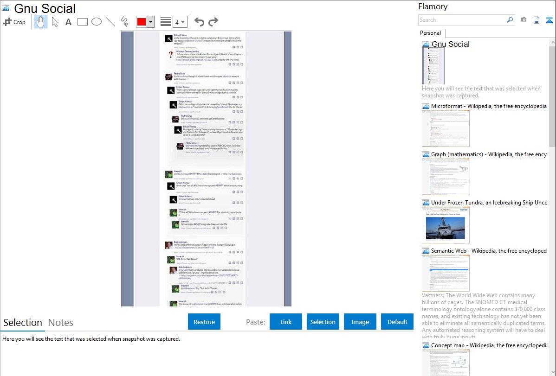Select Concept map - Wikipedia entry title
This screenshot has width=556, height=376.
pos(489,345)
